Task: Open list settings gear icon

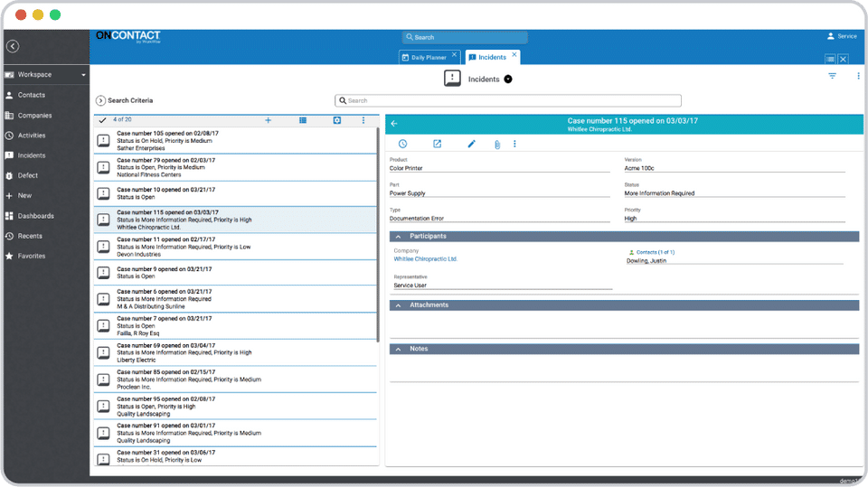Action: coord(337,120)
